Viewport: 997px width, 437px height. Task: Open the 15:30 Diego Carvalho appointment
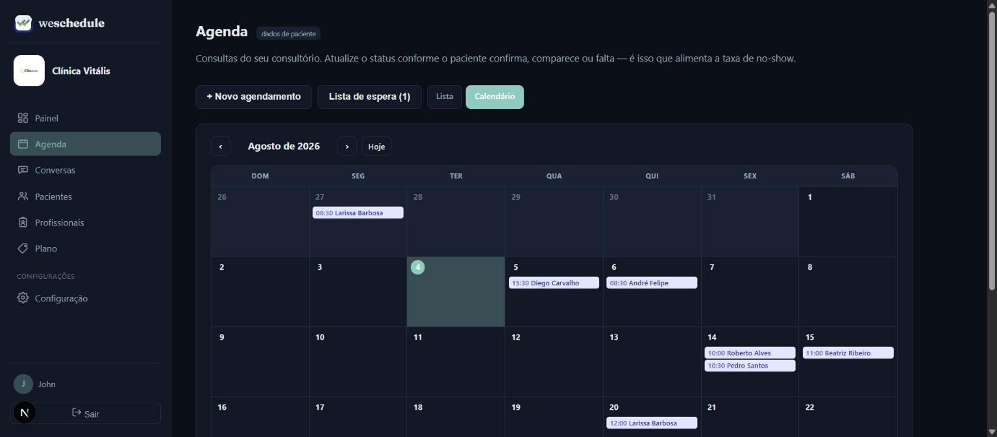554,283
